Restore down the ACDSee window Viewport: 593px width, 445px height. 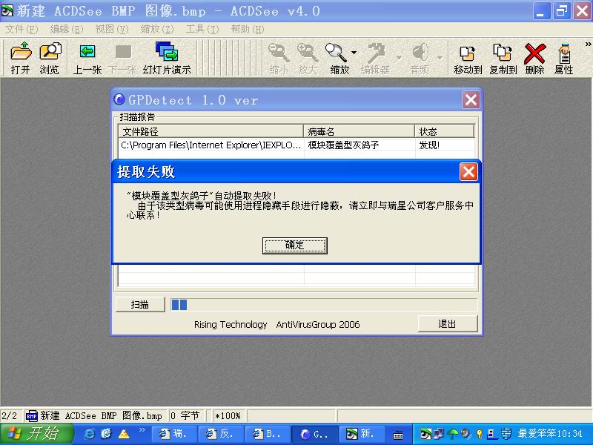click(x=561, y=11)
